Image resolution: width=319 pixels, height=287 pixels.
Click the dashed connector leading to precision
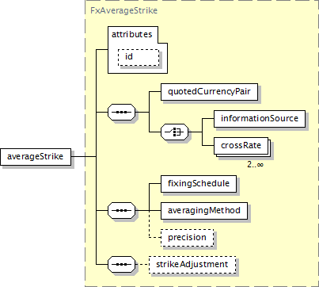[x=155, y=238]
